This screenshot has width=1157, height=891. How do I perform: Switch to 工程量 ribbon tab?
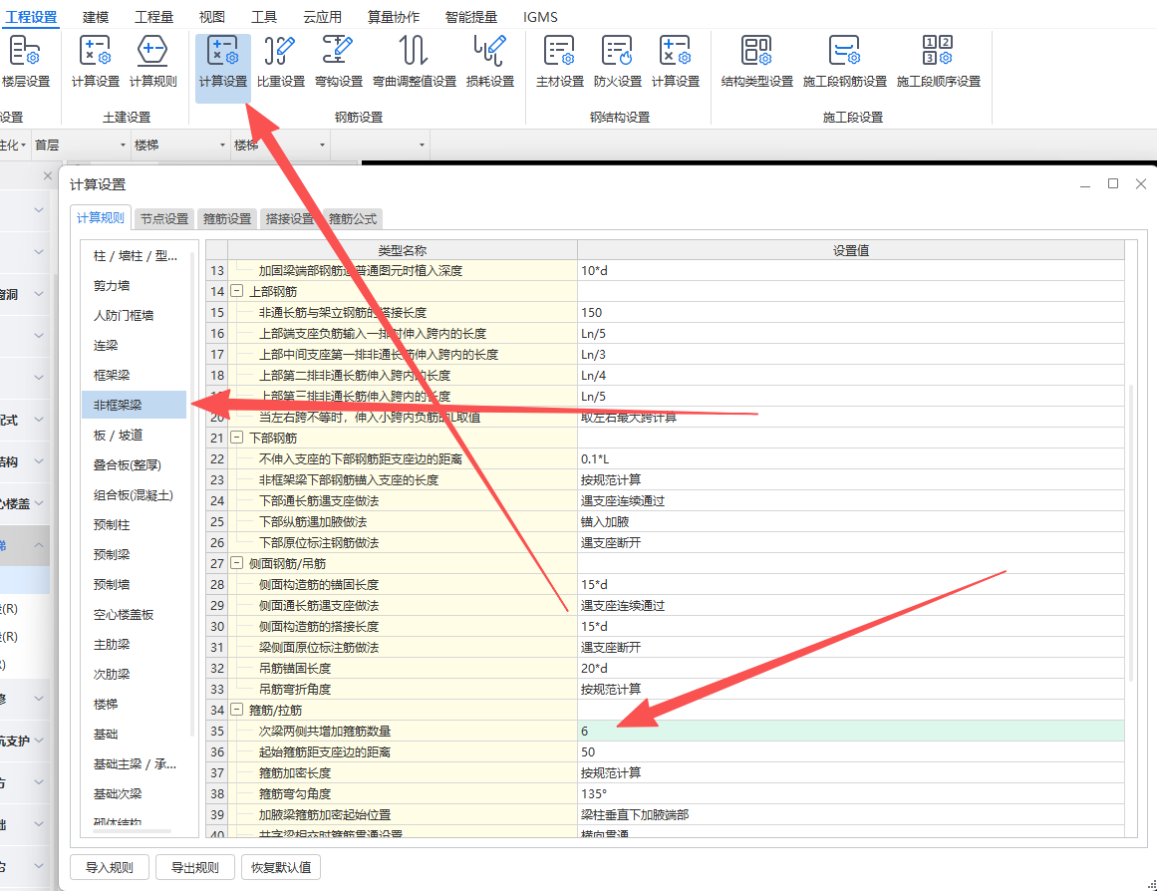153,16
